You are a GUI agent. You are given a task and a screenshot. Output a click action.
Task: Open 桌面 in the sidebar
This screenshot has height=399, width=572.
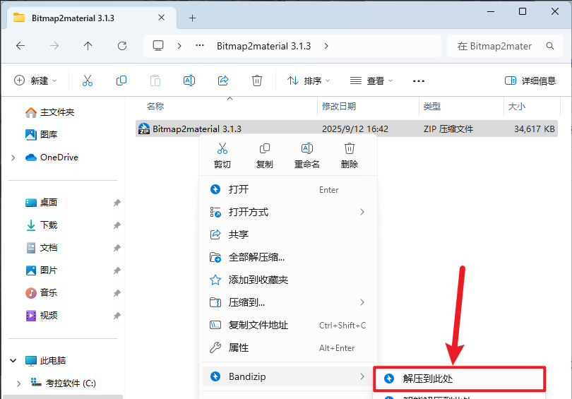coord(41,203)
